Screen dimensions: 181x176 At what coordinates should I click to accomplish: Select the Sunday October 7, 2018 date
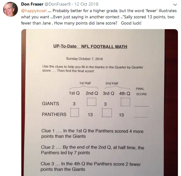[x=84, y=59]
